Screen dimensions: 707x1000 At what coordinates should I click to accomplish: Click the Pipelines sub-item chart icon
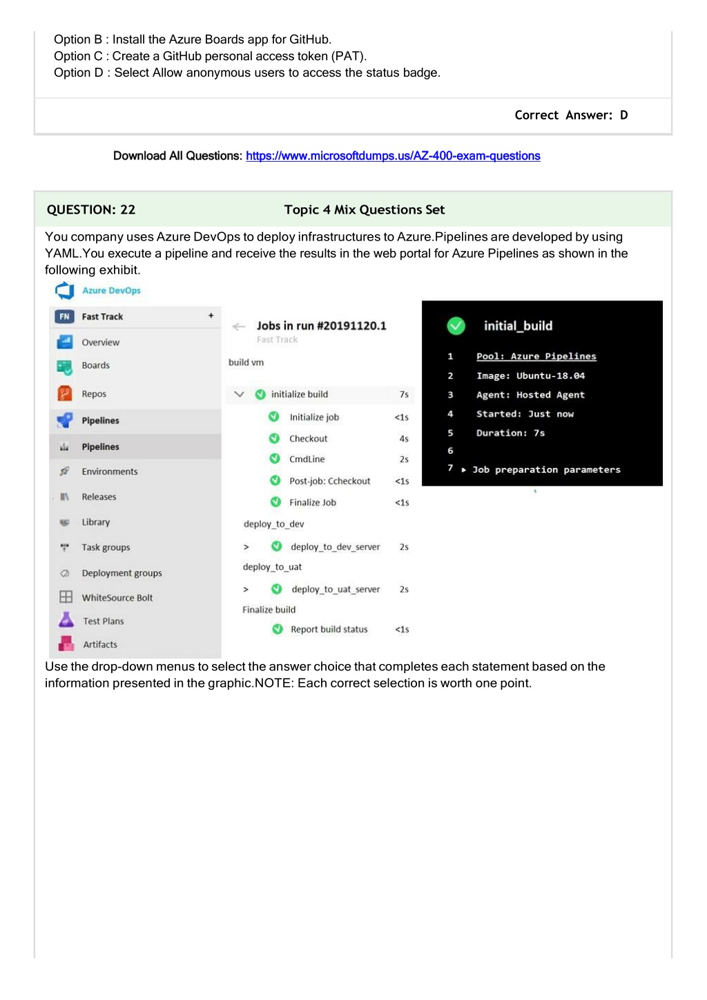tap(64, 447)
